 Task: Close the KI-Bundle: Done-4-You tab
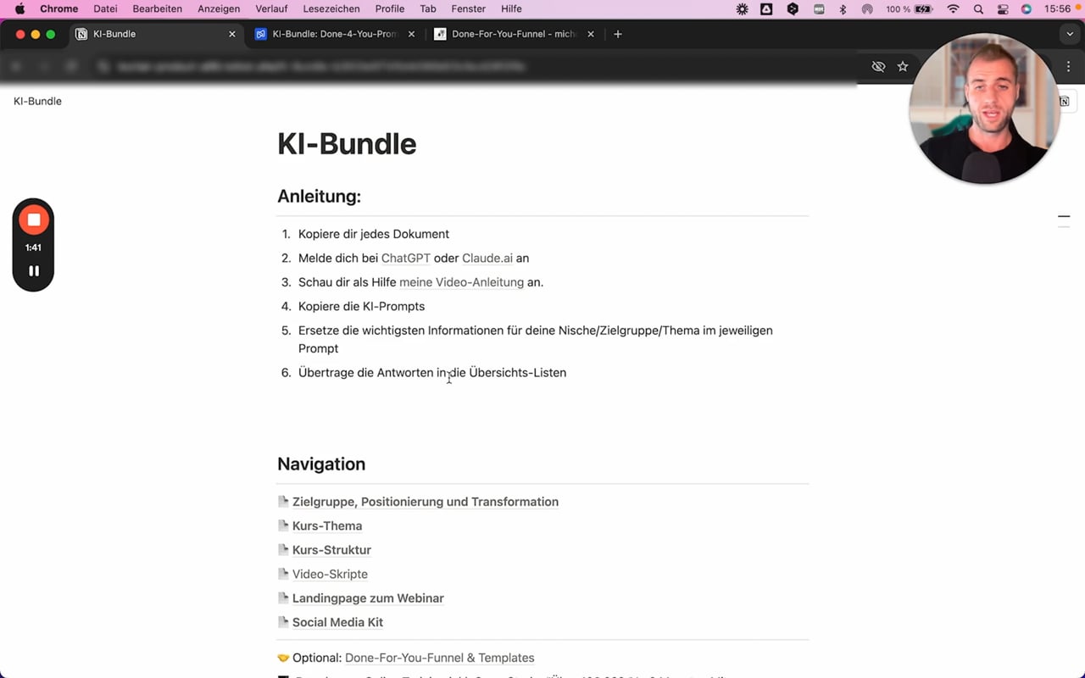(x=412, y=34)
